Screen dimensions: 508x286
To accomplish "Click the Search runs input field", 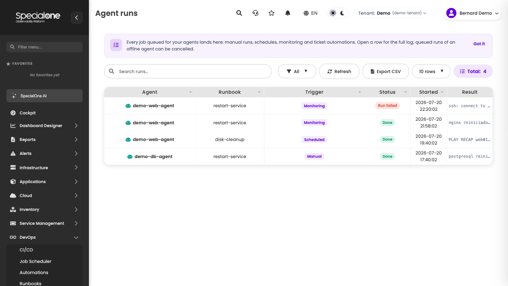I will click(x=188, y=71).
